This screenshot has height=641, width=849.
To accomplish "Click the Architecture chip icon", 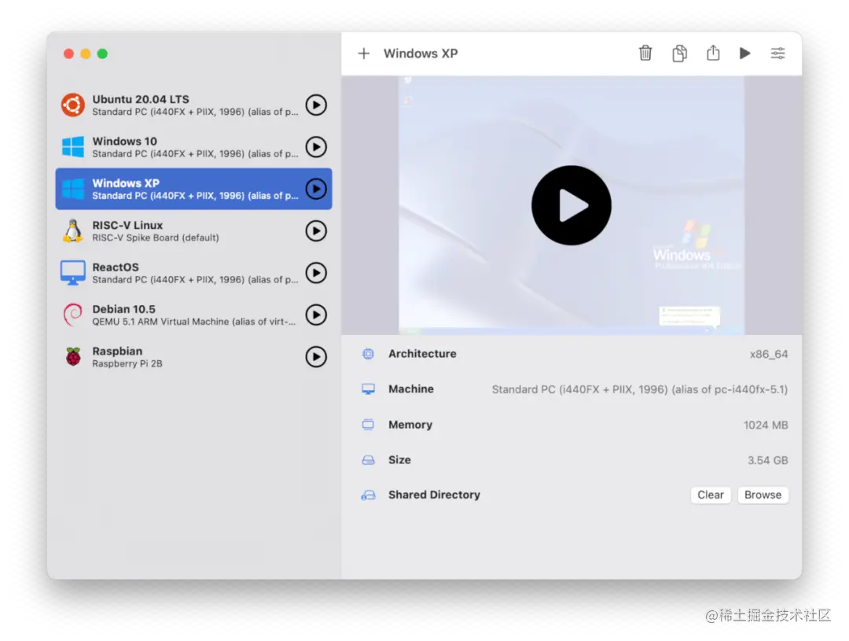I will pos(368,354).
